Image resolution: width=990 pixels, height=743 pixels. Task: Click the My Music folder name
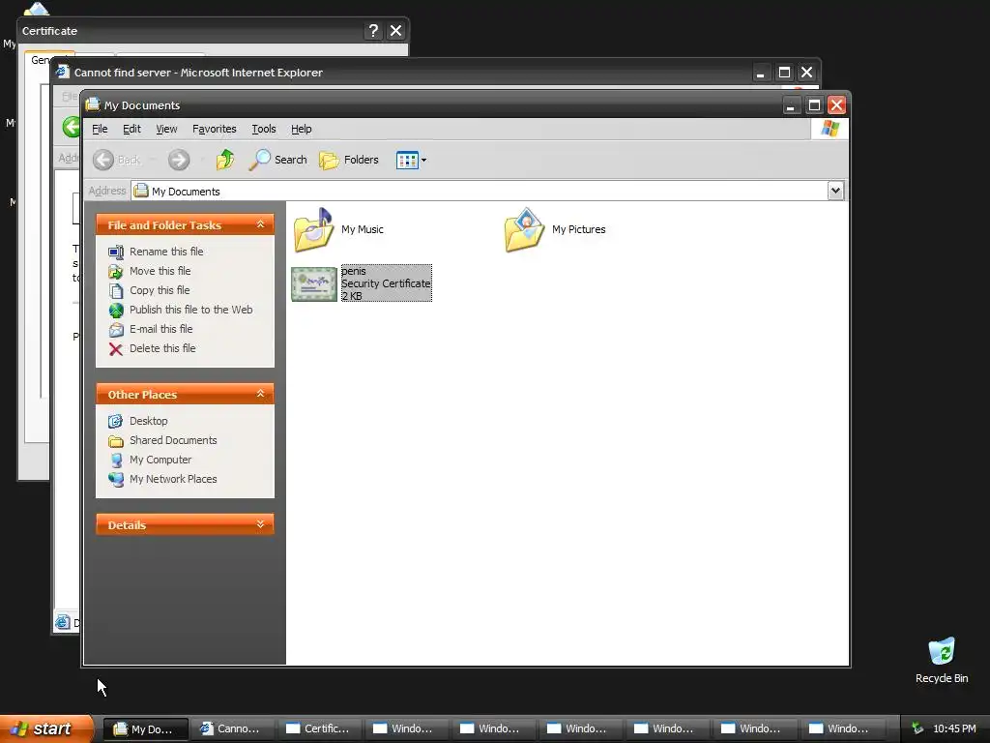pyautogui.click(x=363, y=229)
